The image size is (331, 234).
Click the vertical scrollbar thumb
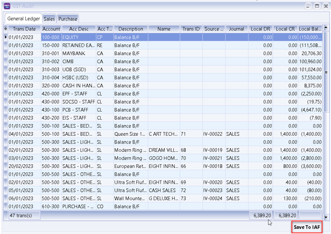point(326,72)
